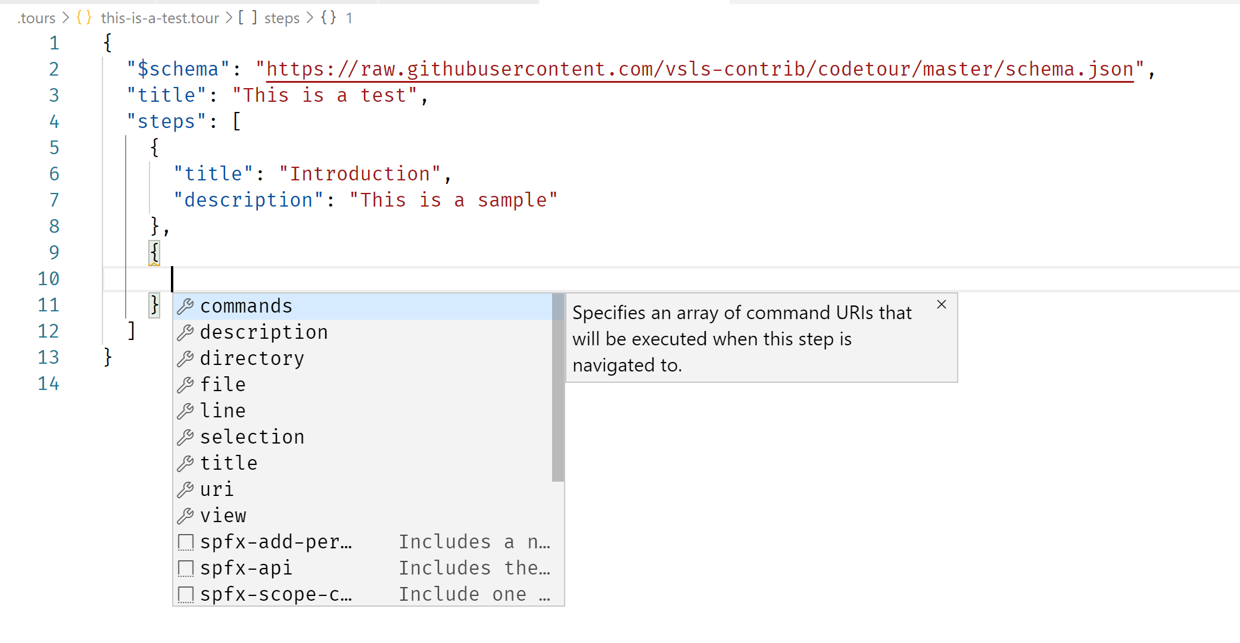Screen dimensions: 1240x643
Task: Select commands from the suggestion list
Action: [x=246, y=306]
